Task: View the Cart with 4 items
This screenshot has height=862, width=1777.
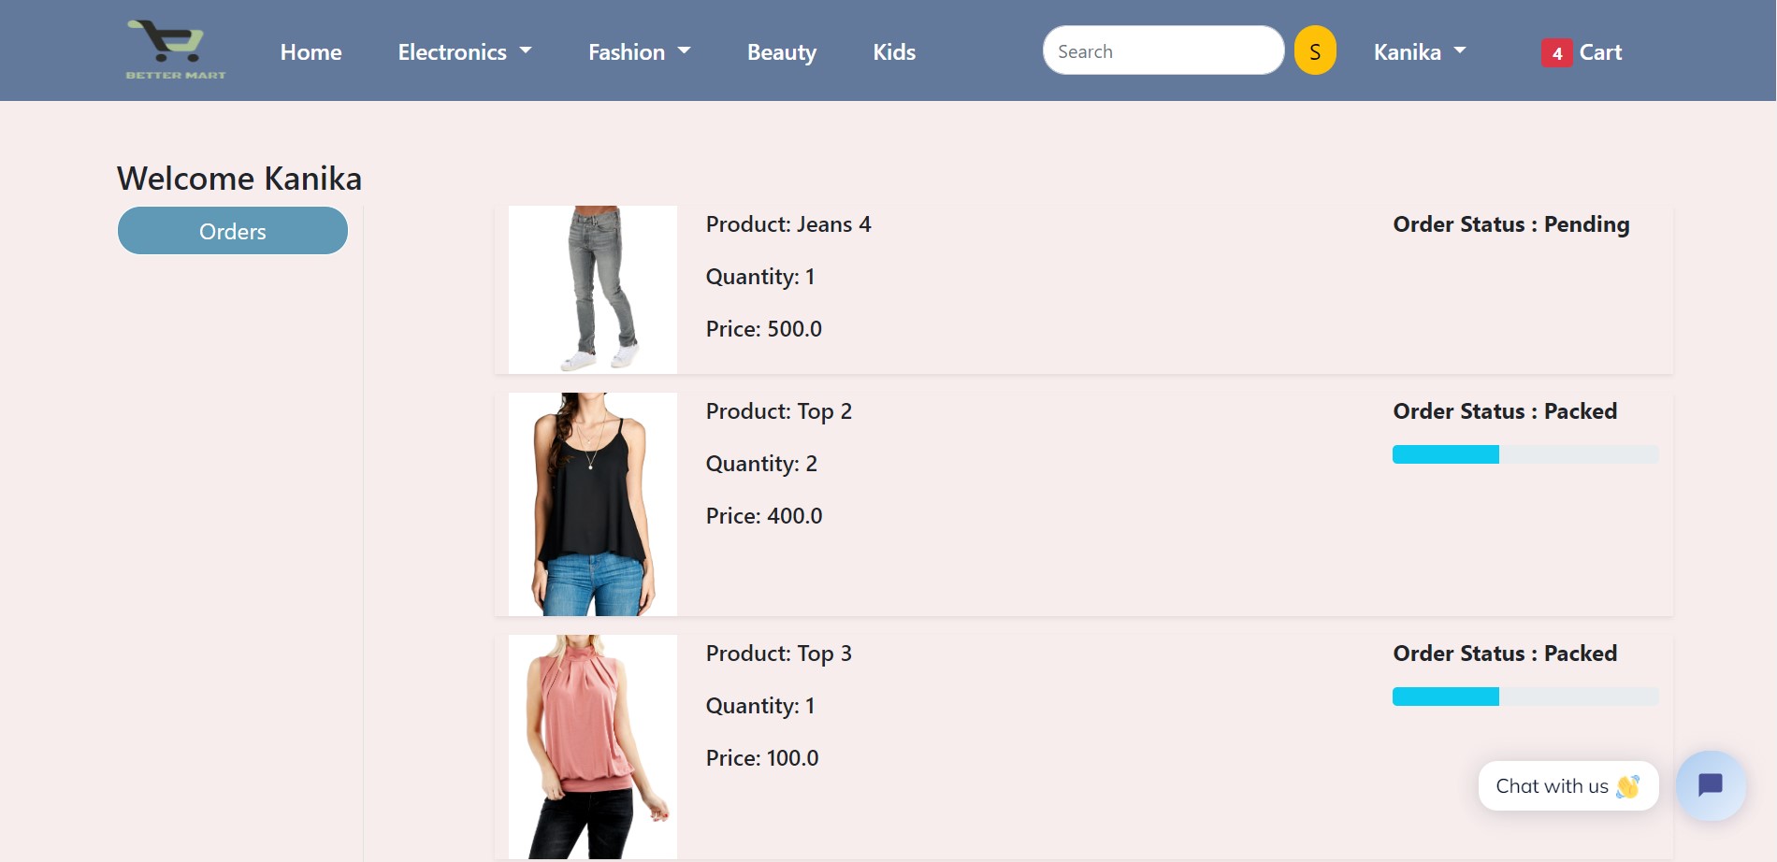Action: point(1599,51)
